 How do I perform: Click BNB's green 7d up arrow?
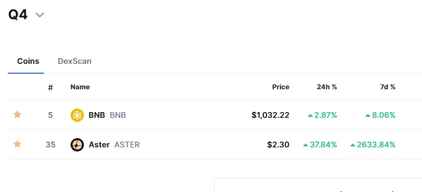(368, 116)
